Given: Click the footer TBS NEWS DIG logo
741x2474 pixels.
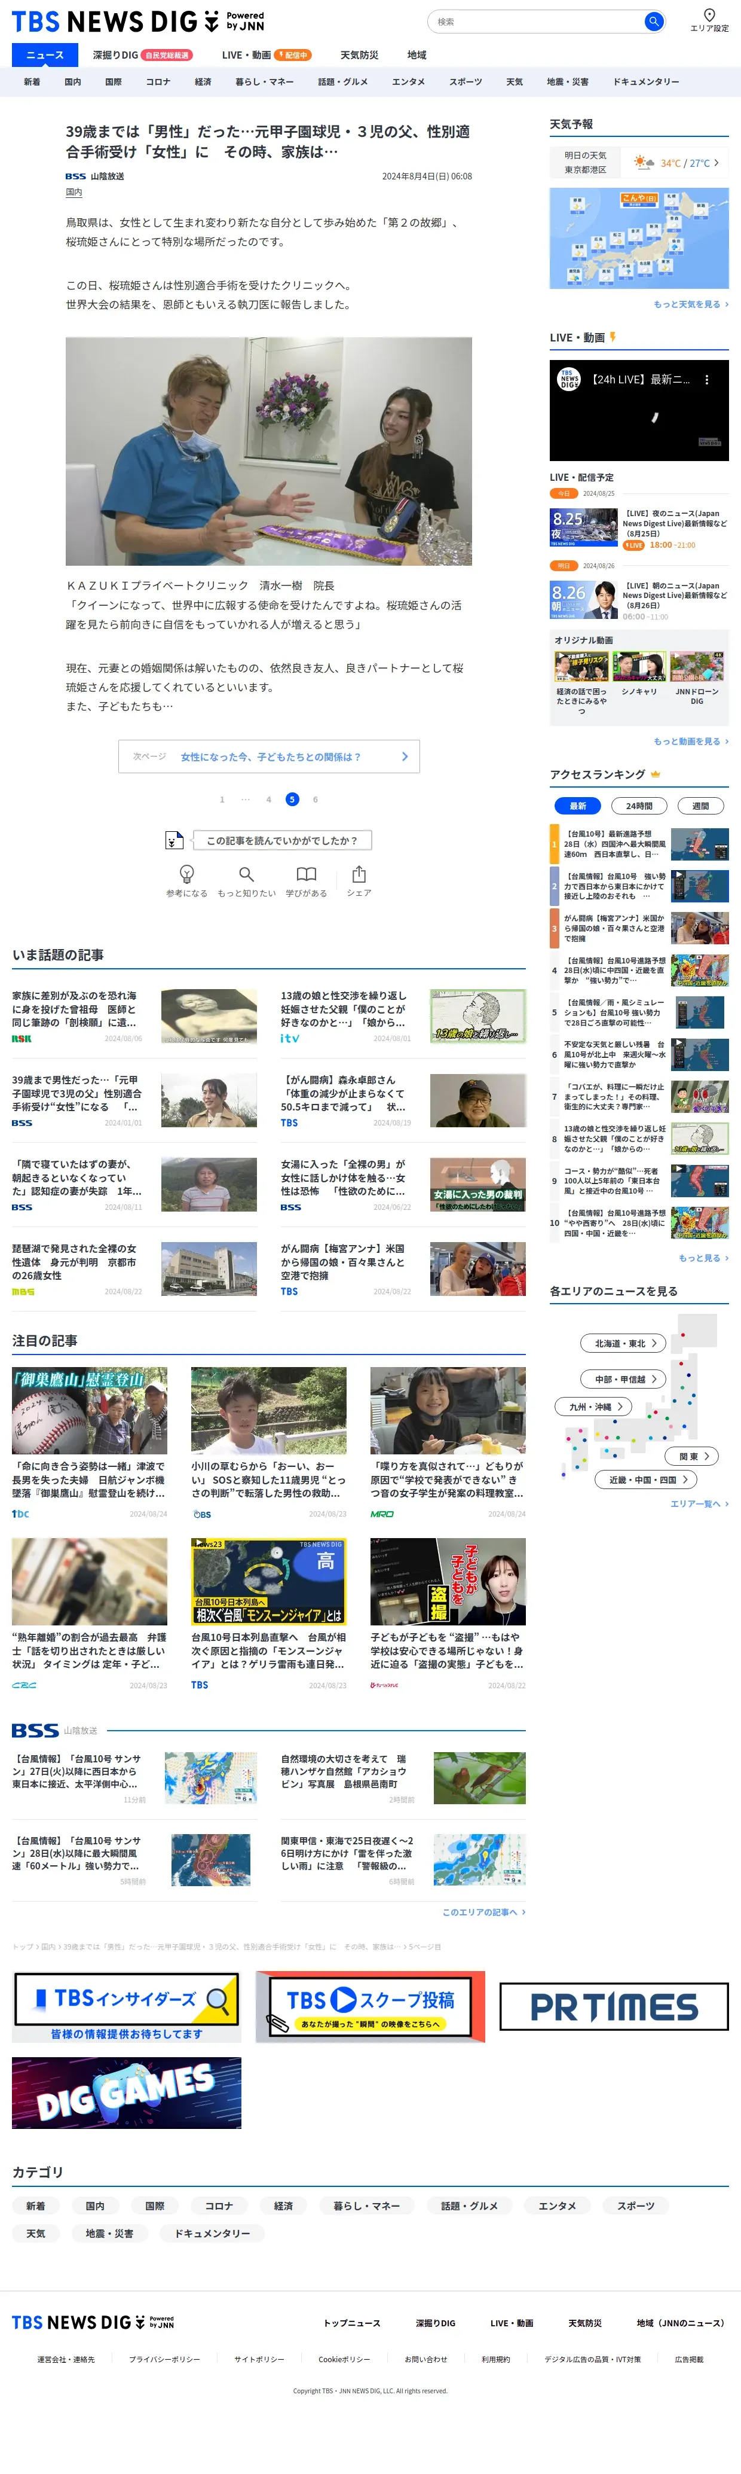Looking at the screenshot, I should 93,2322.
